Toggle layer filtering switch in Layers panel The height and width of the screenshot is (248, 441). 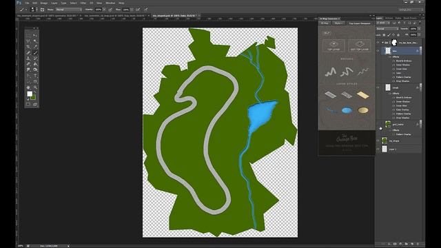point(420,23)
